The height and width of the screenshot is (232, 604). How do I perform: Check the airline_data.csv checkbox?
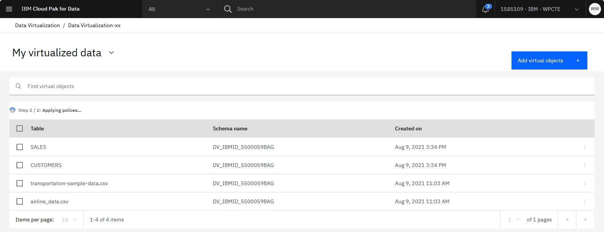coord(20,201)
